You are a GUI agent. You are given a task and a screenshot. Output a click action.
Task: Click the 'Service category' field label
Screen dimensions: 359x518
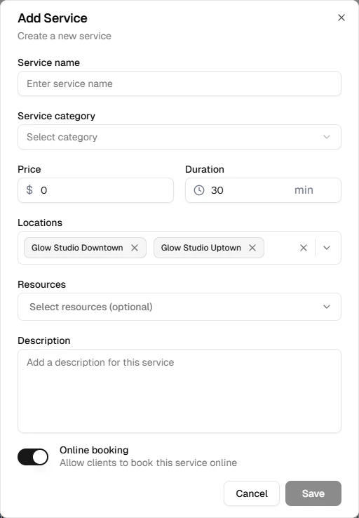[x=56, y=116]
